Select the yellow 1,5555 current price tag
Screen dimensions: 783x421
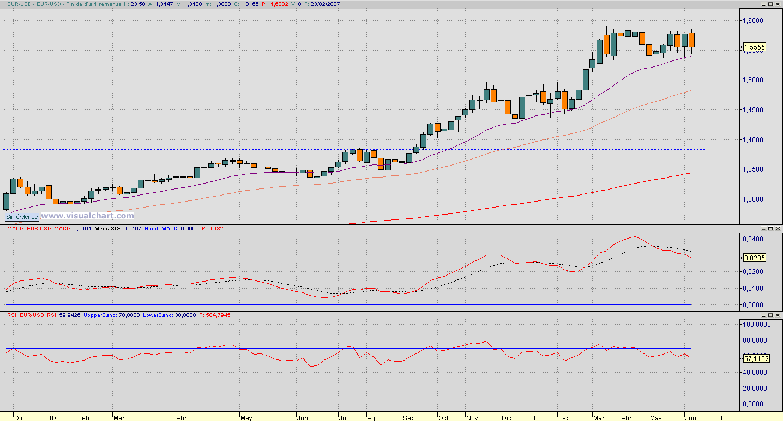tap(754, 47)
